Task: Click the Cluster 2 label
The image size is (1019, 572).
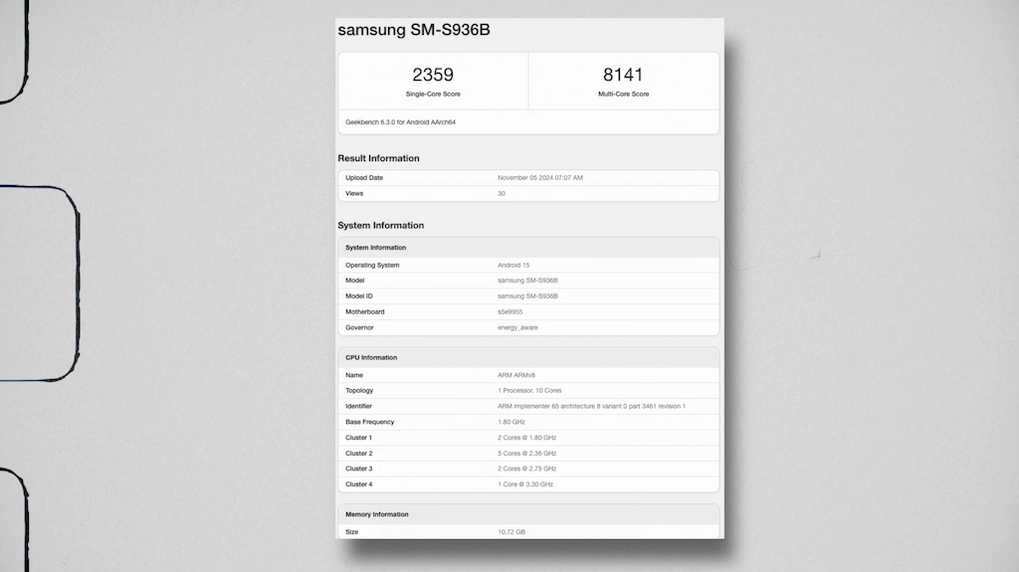Action: click(x=358, y=453)
